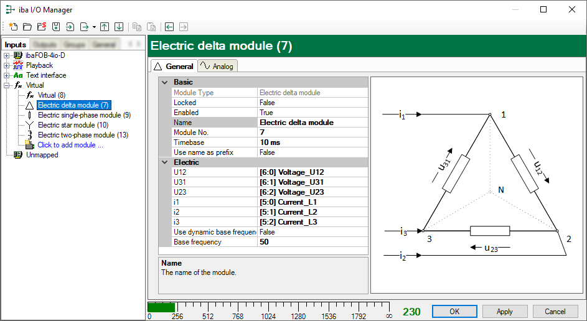Click the back navigation arrow icon
587x321 pixels.
point(169,27)
